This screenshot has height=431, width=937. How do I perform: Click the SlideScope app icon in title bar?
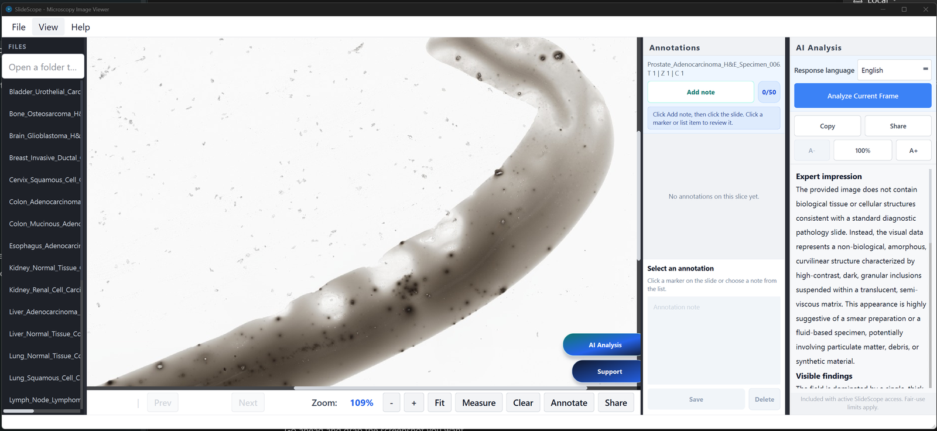9,9
